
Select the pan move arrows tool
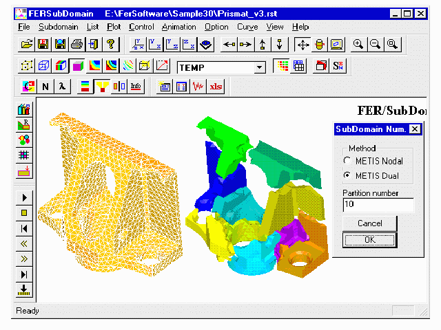click(302, 45)
